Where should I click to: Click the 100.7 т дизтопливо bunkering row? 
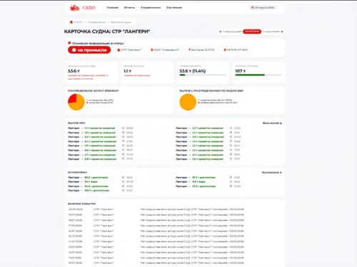click(100, 190)
